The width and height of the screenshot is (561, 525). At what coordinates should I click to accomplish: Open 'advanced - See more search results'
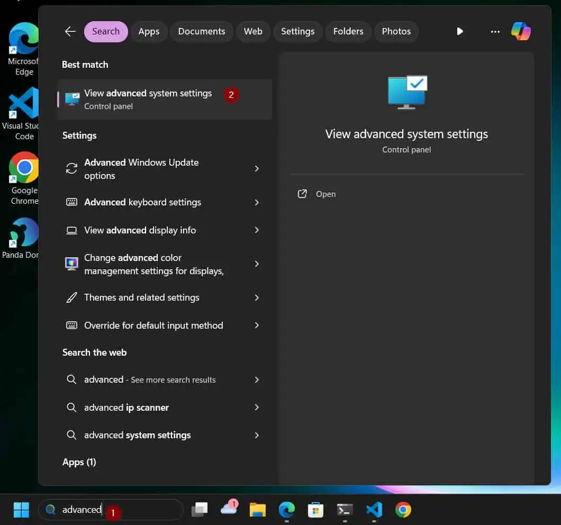[x=165, y=379]
